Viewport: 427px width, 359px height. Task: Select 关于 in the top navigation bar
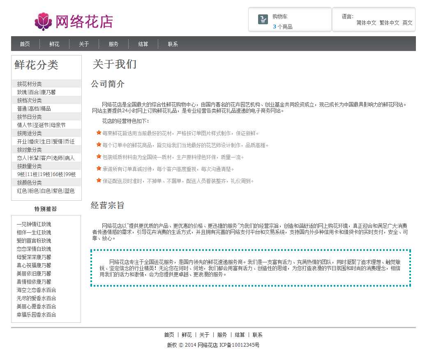click(84, 44)
